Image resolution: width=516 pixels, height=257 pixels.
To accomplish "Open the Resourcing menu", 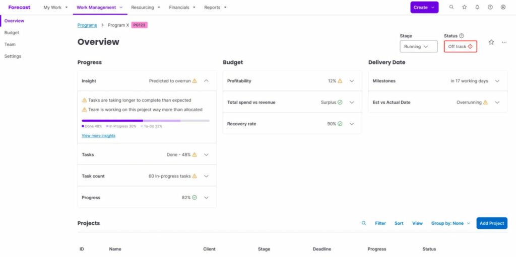I will [x=145, y=8].
